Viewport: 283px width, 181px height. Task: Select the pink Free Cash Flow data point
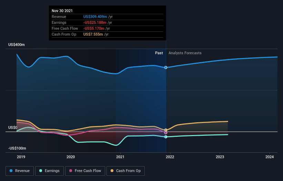coord(166,133)
